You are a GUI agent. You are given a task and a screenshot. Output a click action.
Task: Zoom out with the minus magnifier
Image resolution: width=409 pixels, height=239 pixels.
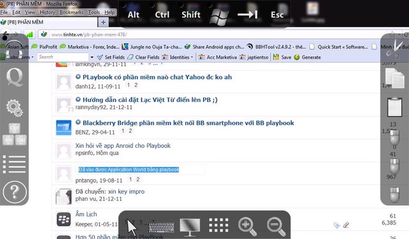[276, 226]
